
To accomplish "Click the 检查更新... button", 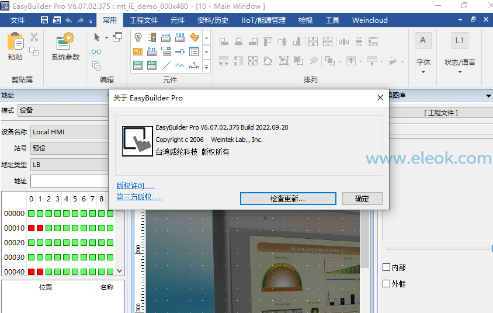I will 288,199.
